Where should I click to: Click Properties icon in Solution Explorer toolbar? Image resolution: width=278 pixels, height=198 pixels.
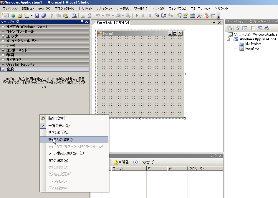229,28
